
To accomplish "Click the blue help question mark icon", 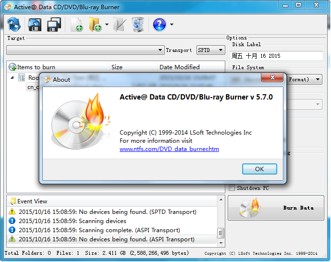I will (x=159, y=24).
